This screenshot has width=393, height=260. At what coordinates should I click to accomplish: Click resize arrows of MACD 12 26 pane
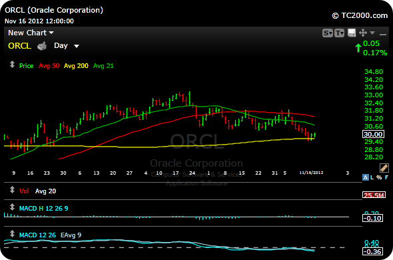[12, 233]
